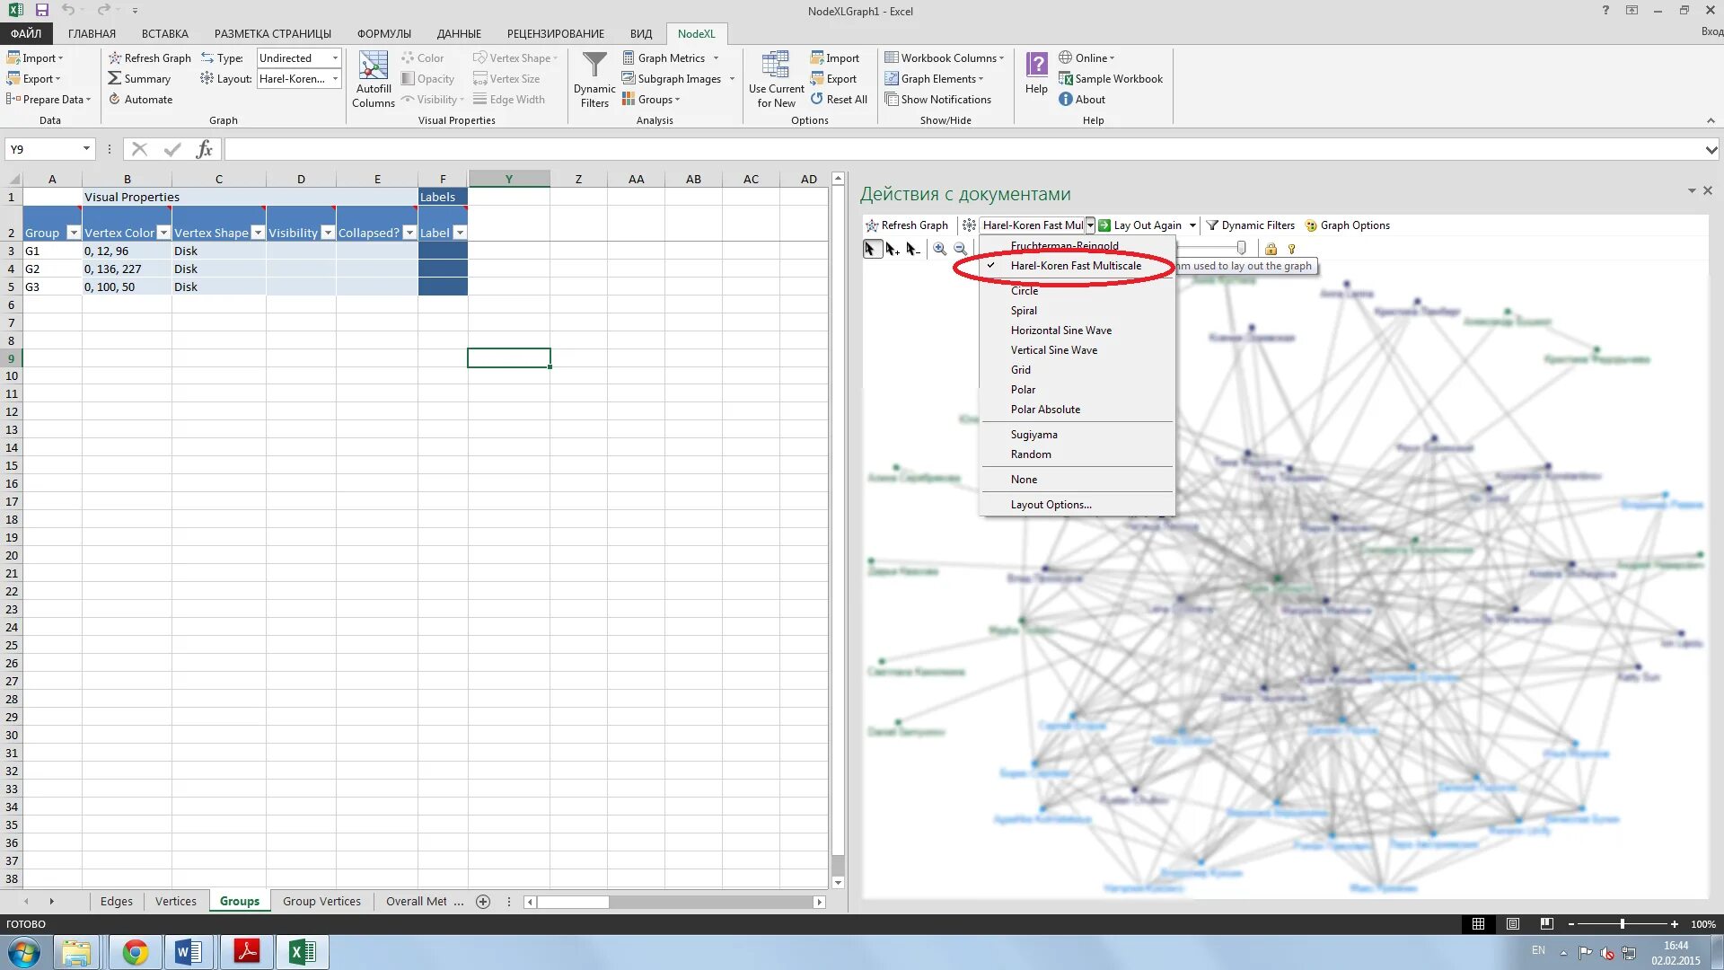Select the subtract-from-selection pointer tool
Viewport: 1724px width, 970px height.
(x=912, y=249)
